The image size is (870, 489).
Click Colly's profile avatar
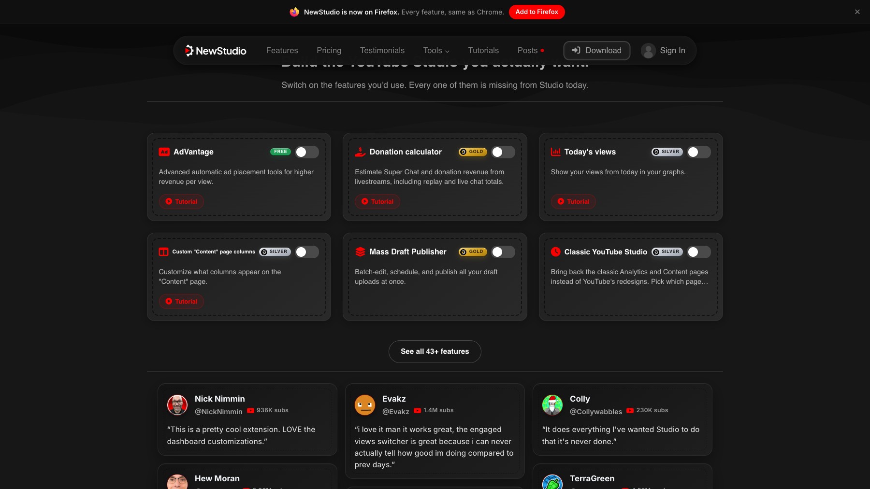[x=552, y=405]
